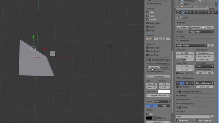Open the Texture checker tab icon
This screenshot has height=123, width=219.
(212, 13)
